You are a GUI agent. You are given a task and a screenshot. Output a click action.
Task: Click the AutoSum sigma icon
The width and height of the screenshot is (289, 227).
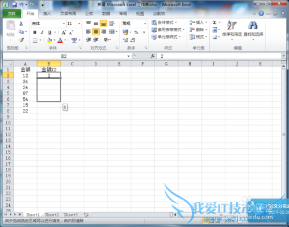(214, 23)
